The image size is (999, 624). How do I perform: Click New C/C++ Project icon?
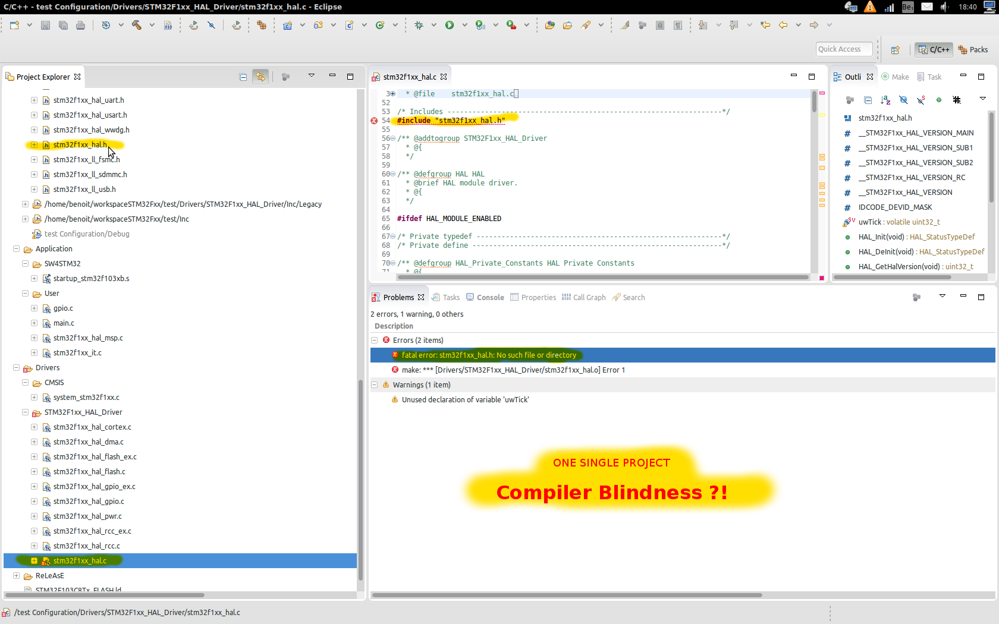(x=288, y=25)
